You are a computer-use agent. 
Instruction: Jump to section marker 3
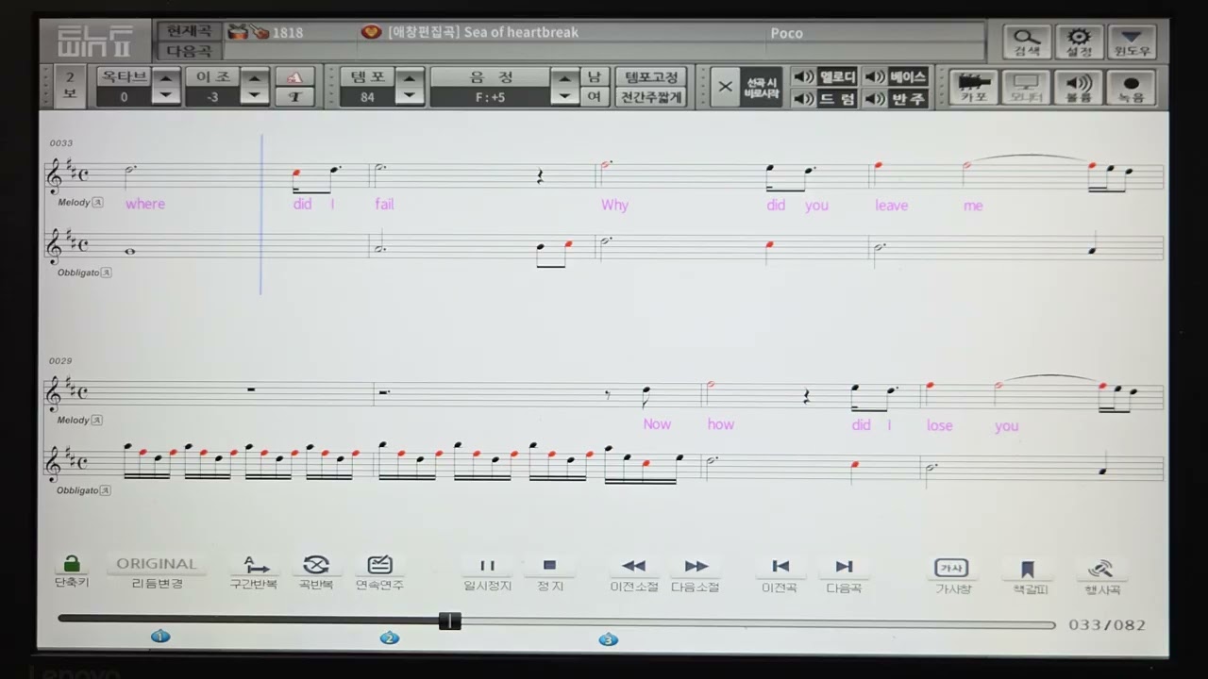pyautogui.click(x=609, y=639)
